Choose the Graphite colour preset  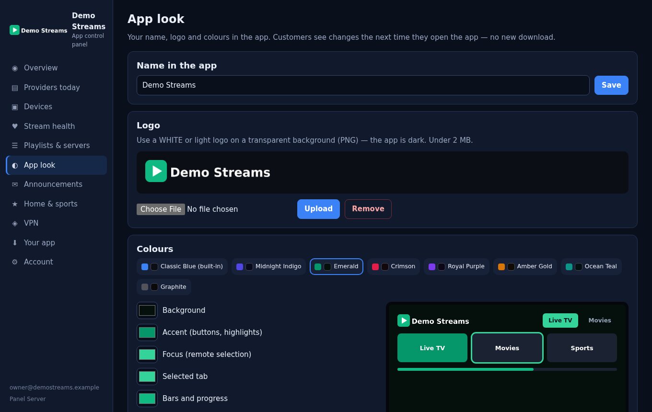pyautogui.click(x=164, y=287)
